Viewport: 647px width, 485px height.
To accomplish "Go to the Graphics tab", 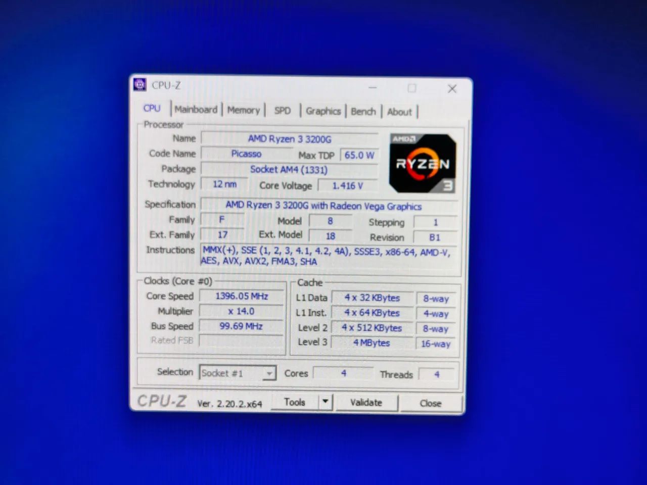I will tap(323, 111).
